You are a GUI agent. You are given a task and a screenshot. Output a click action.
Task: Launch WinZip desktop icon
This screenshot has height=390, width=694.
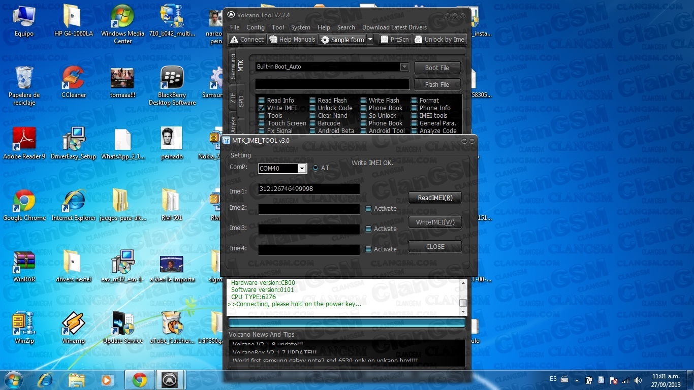(24, 328)
